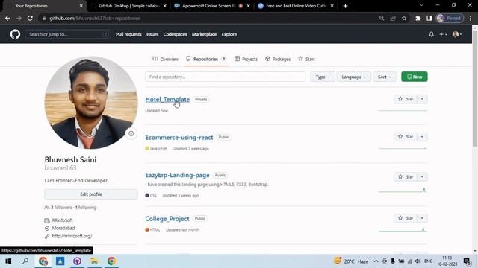This screenshot has height=268, width=478.
Task: Click the share page icon in address bar
Action: (393, 18)
